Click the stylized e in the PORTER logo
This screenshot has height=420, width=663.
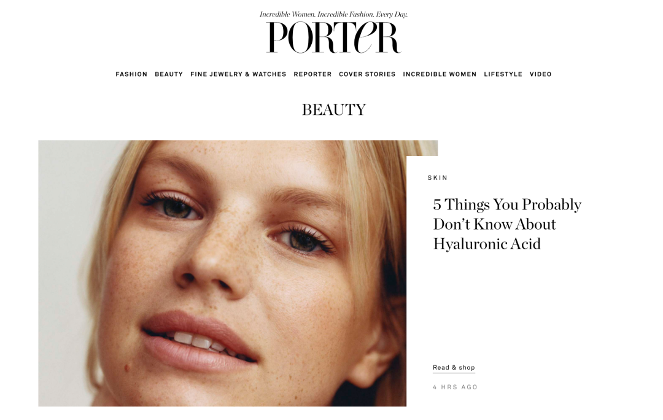(365, 37)
